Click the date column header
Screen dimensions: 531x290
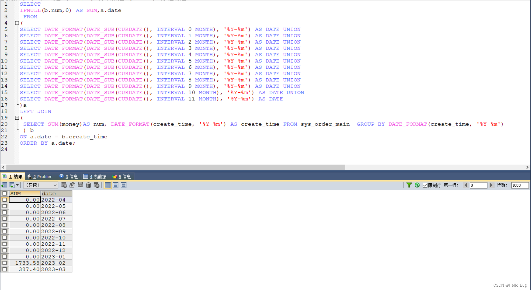[x=56, y=193]
